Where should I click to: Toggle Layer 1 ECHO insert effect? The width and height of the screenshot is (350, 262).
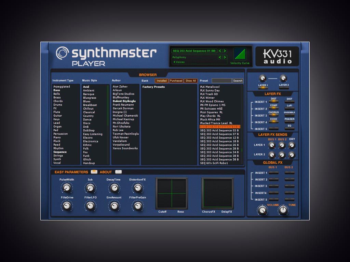click(x=274, y=122)
